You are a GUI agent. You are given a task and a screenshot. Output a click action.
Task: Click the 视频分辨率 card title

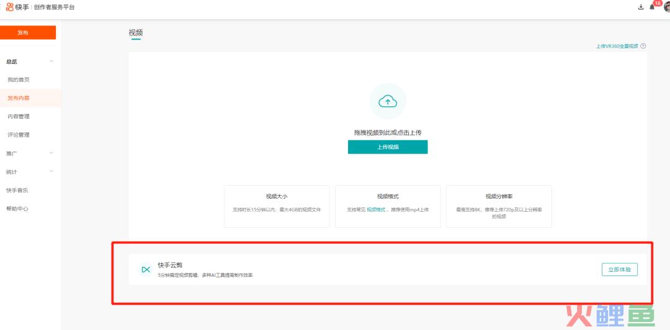click(x=499, y=196)
